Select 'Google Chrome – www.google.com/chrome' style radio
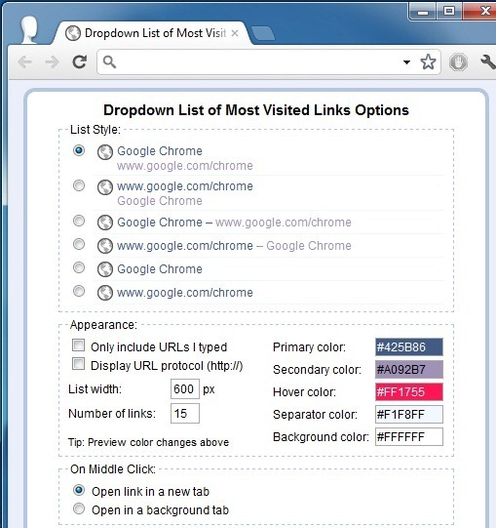The image size is (496, 528). tap(79, 221)
